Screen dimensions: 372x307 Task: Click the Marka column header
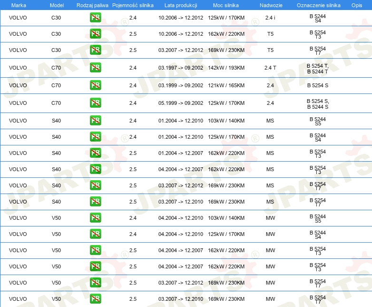coord(18,5)
